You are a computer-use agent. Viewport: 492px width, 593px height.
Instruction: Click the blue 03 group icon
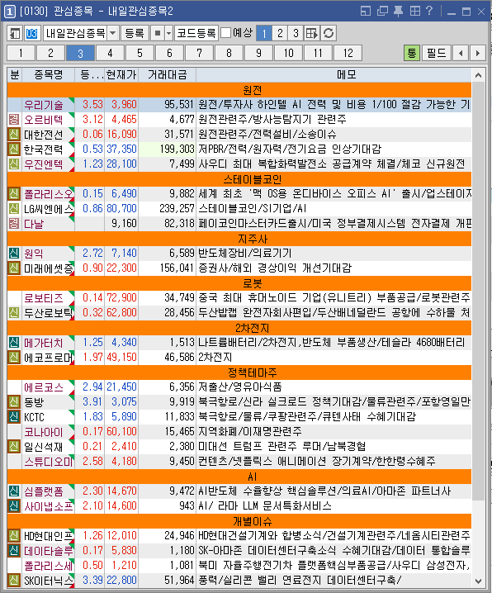coord(31,33)
